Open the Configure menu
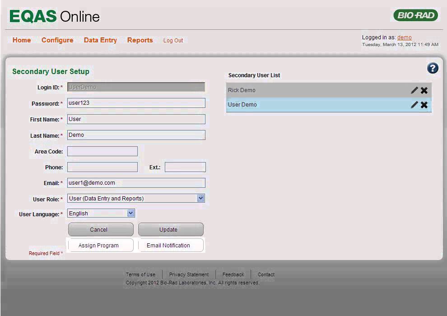Screen dimensions: 447x316 pos(57,40)
